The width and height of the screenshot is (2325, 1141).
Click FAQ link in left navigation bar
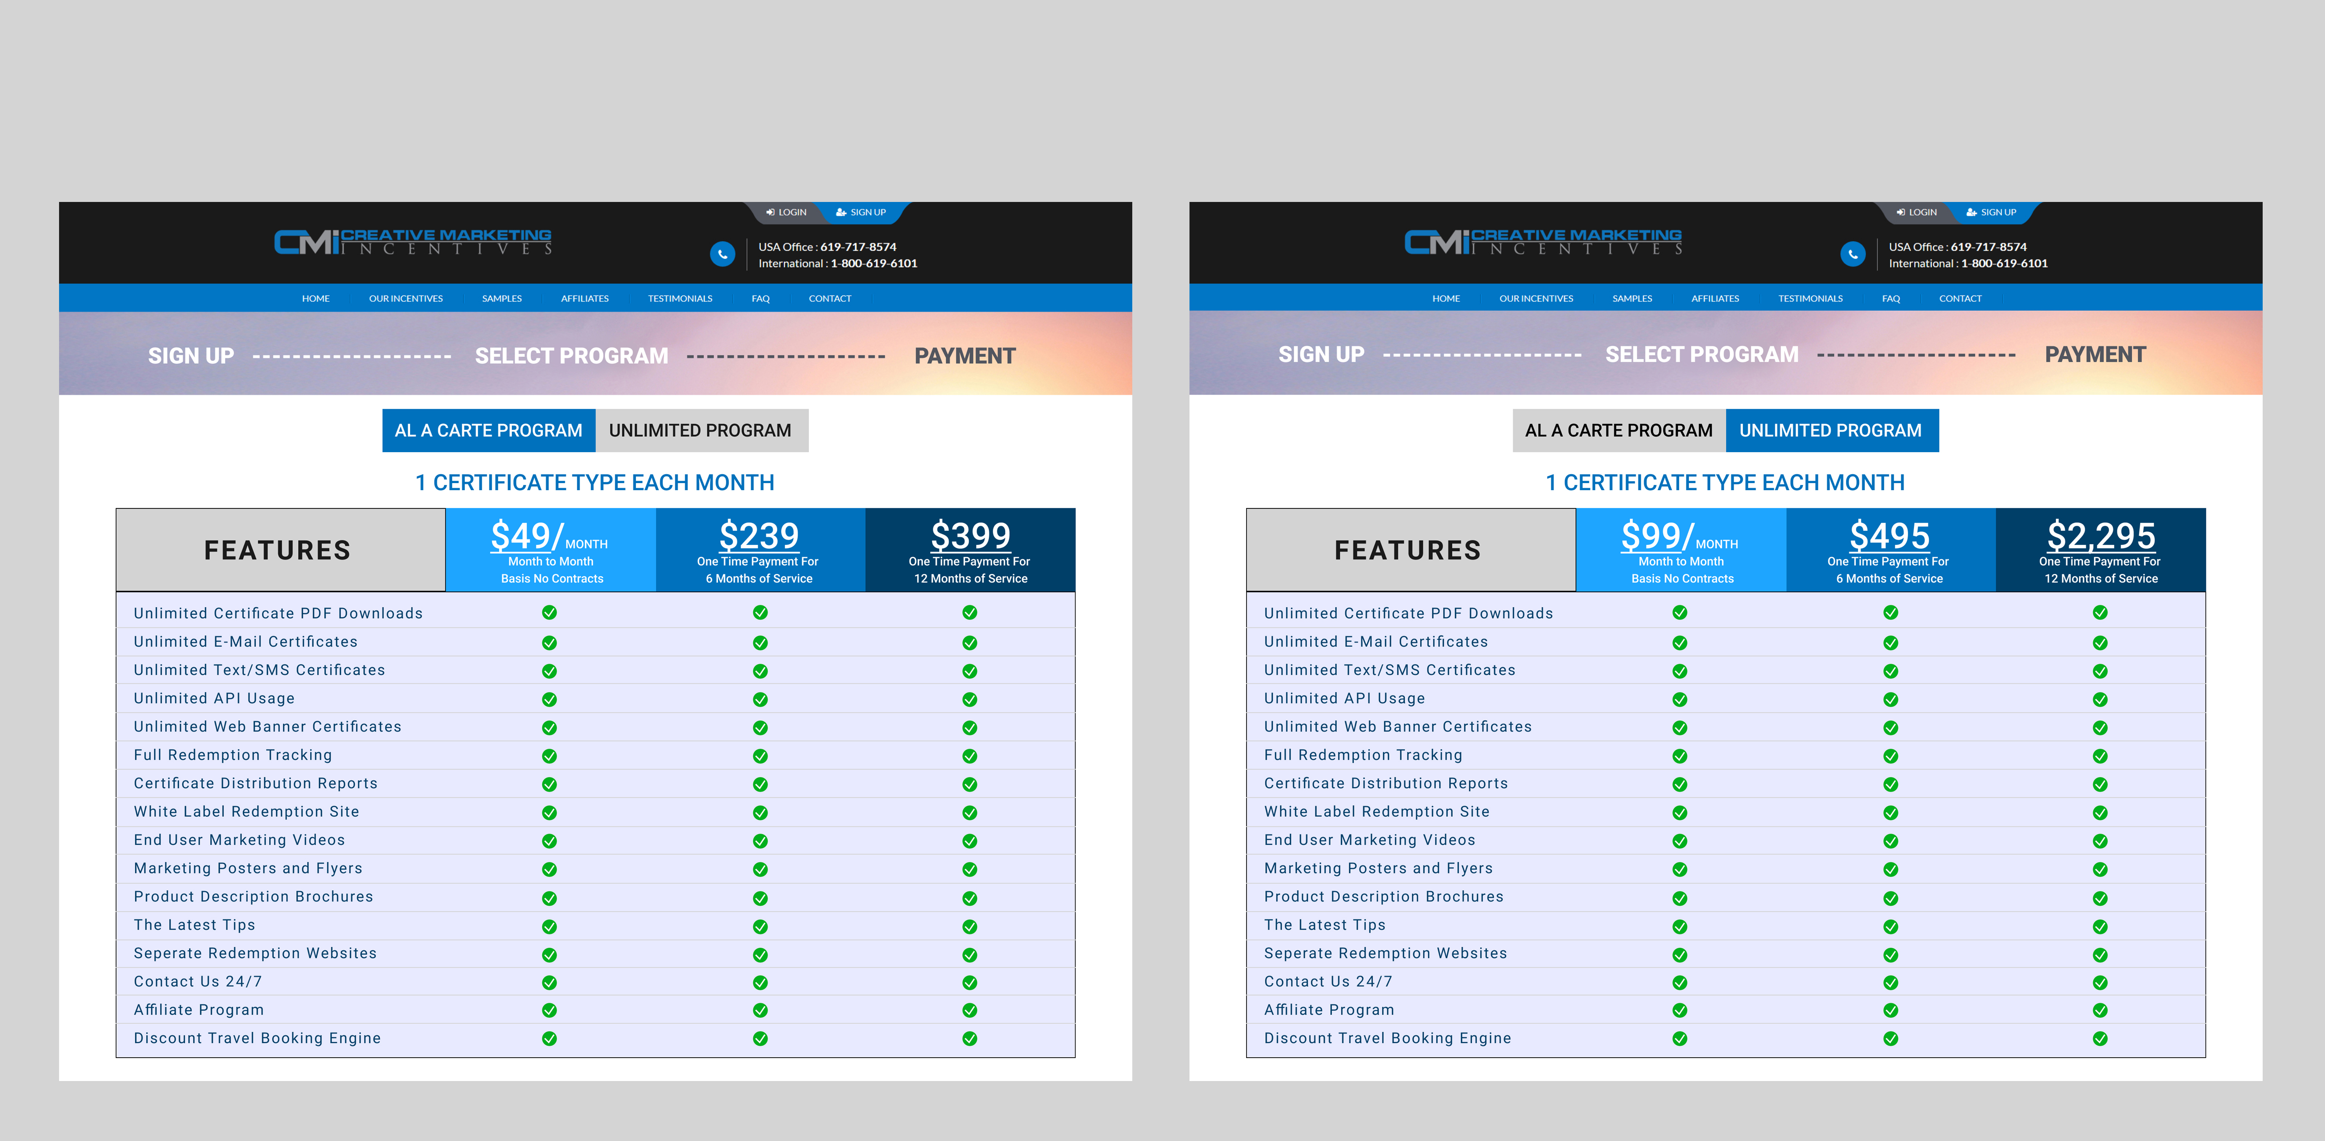(x=760, y=299)
